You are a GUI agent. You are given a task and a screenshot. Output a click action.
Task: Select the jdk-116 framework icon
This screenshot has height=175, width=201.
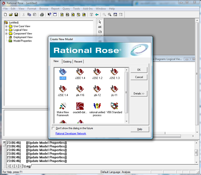[x=80, y=91]
